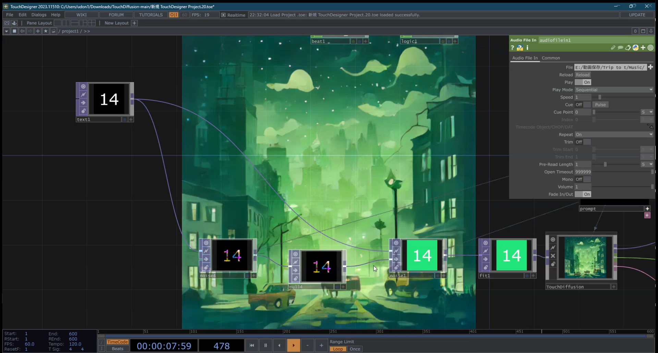The width and height of the screenshot is (658, 353).
Task: Click the Python language icon in parameter header
Action: pyautogui.click(x=635, y=48)
